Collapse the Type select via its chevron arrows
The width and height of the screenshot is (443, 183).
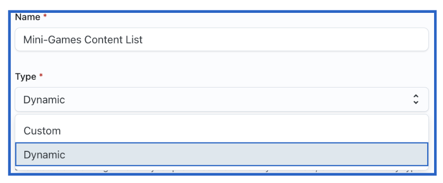point(416,99)
